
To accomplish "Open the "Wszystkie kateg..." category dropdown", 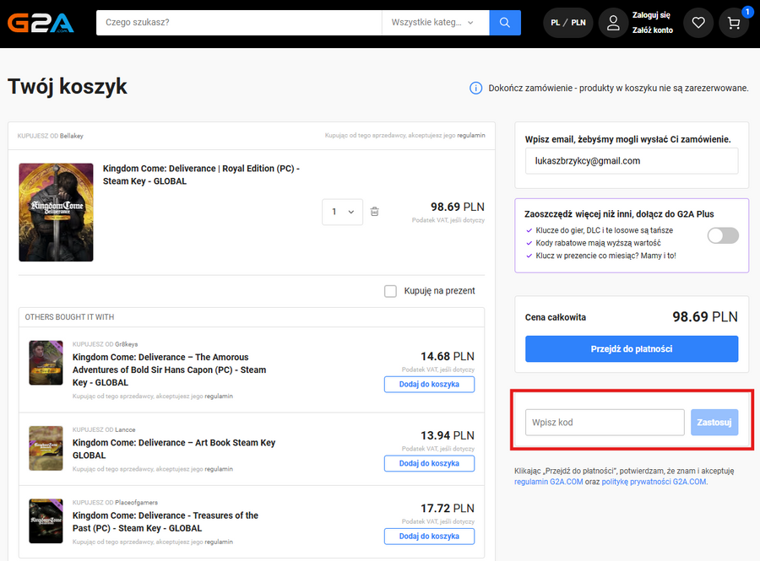I will pyautogui.click(x=435, y=23).
